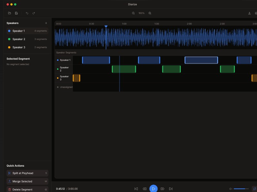Open an audio file using the folder icon

tap(10, 13)
